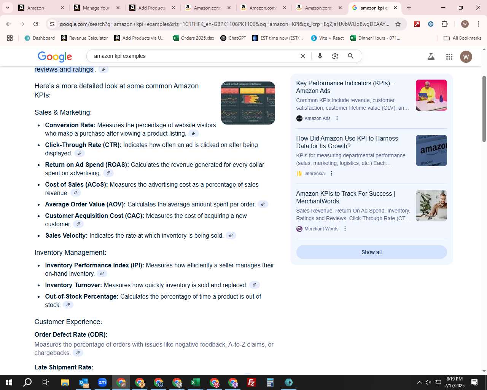Open more options for Merchant Words result
487x390 pixels.
(345, 229)
